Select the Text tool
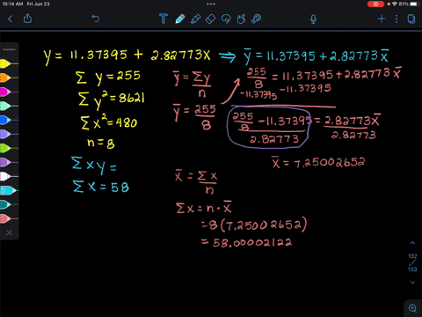 pyautogui.click(x=164, y=18)
